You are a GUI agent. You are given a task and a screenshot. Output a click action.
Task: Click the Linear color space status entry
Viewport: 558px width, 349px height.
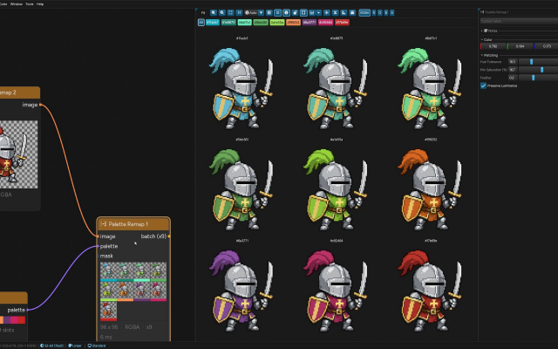point(75,346)
